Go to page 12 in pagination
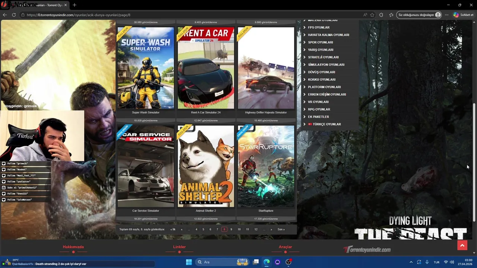Image resolution: width=477 pixels, height=268 pixels. click(256, 229)
